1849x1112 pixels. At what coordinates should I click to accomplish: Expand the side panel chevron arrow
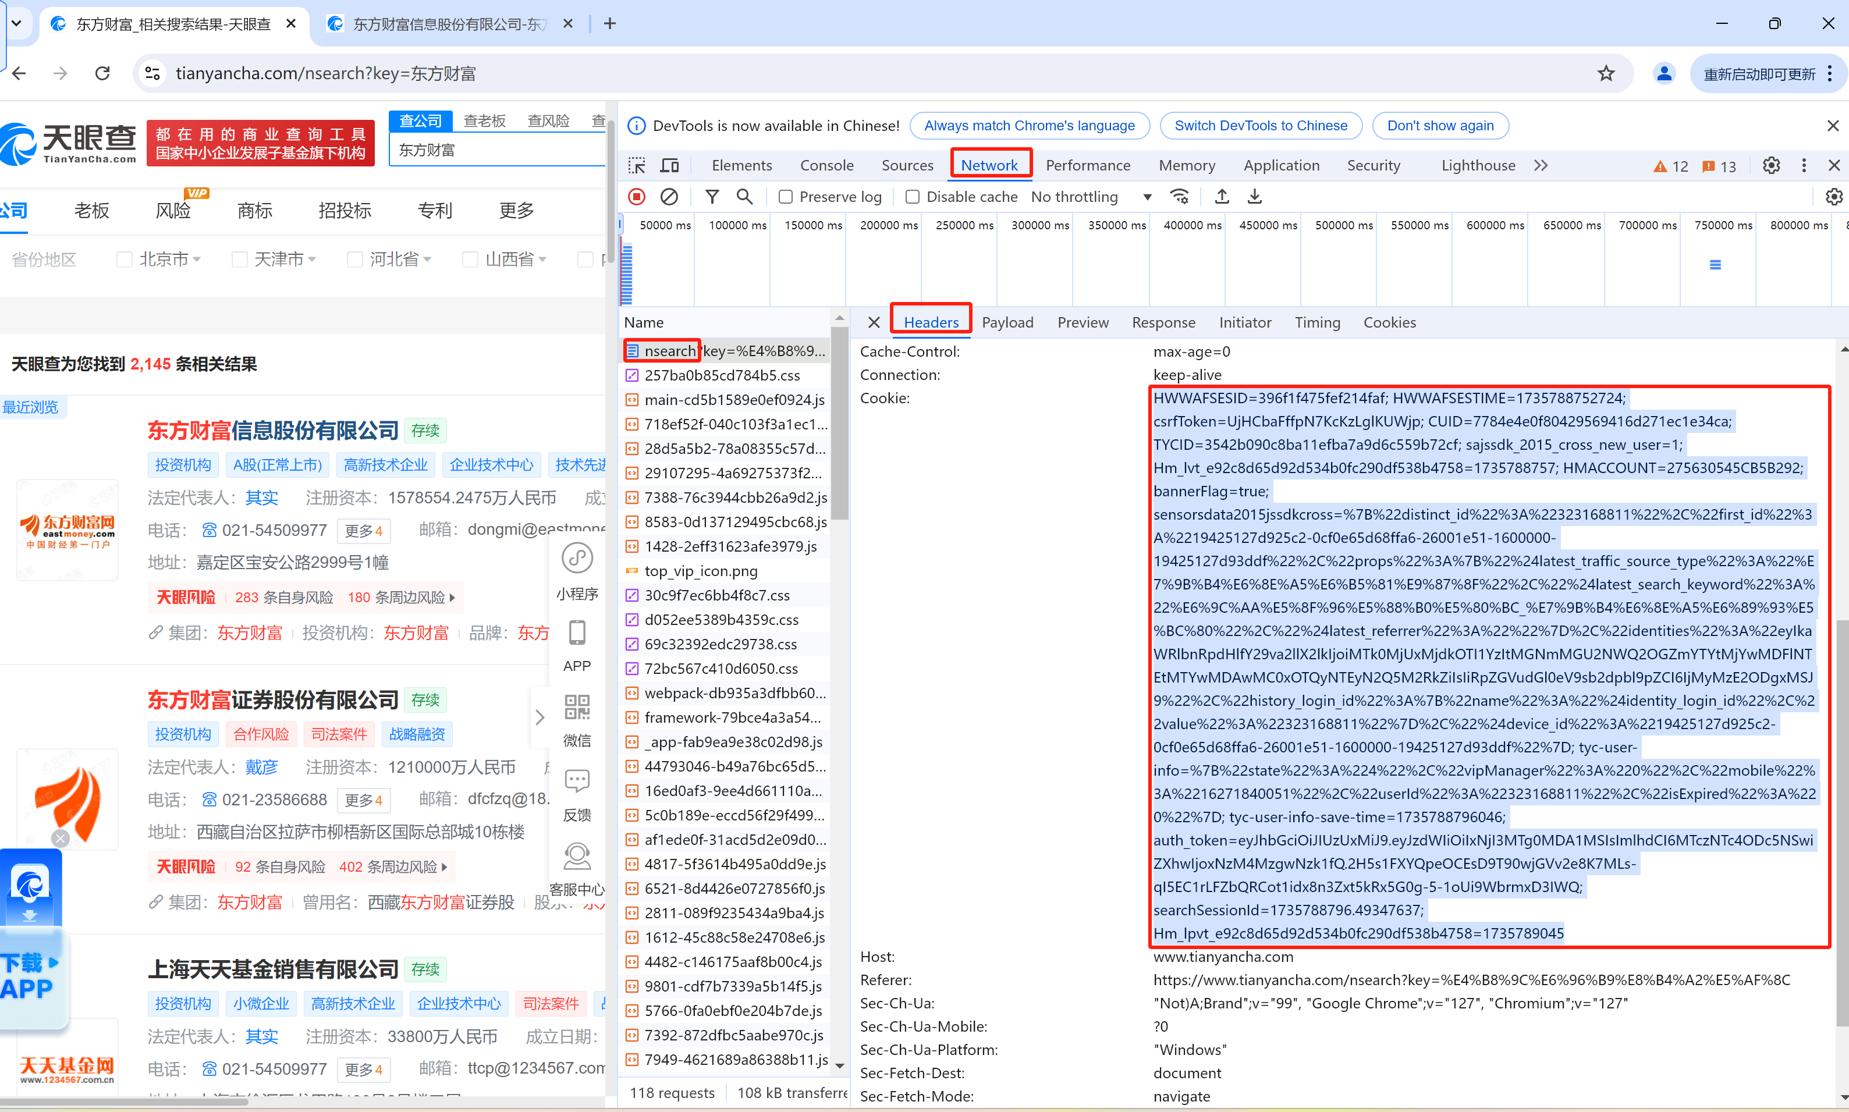click(540, 717)
